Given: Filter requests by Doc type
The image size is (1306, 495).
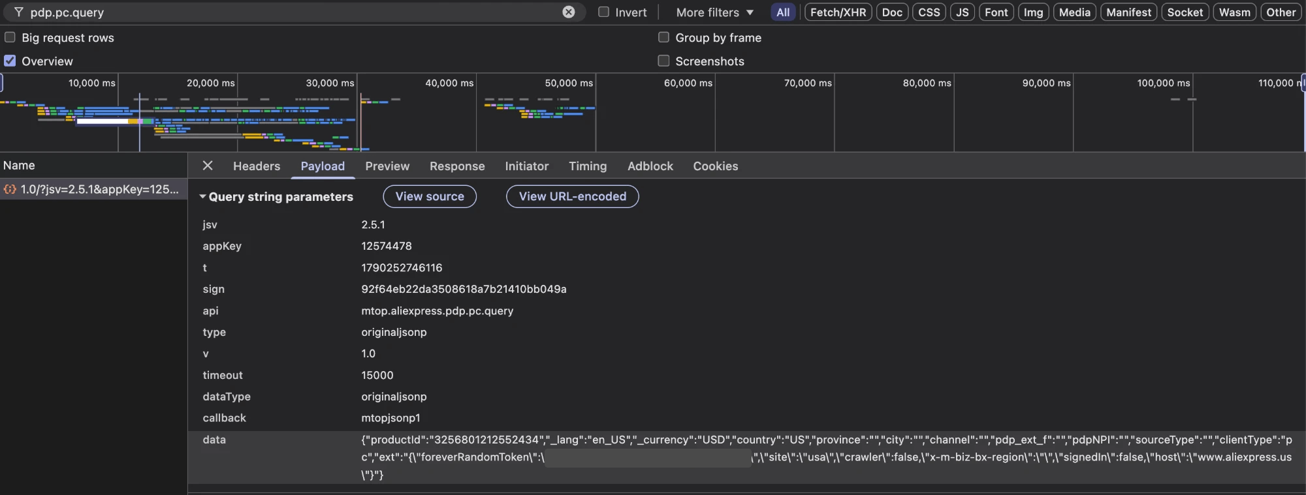Looking at the screenshot, I should tap(892, 12).
